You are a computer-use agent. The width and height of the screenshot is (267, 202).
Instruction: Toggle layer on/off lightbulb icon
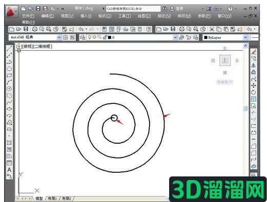[x=90, y=37]
